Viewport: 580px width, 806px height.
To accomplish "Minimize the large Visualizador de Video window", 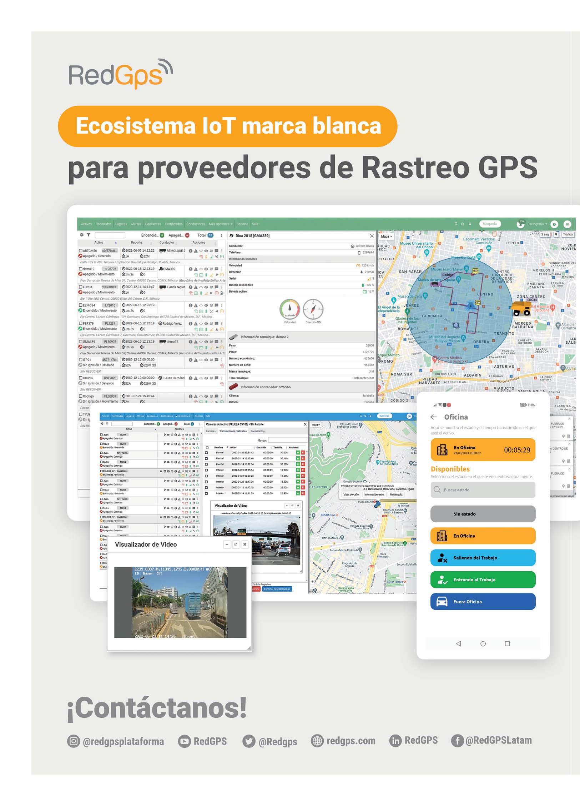I will click(x=227, y=544).
